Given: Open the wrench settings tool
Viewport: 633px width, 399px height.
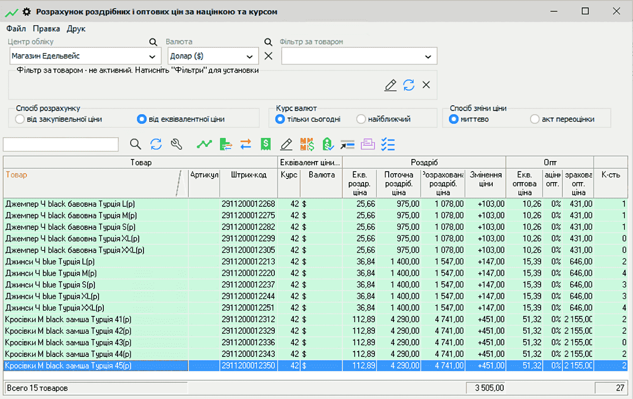Looking at the screenshot, I should (x=176, y=144).
